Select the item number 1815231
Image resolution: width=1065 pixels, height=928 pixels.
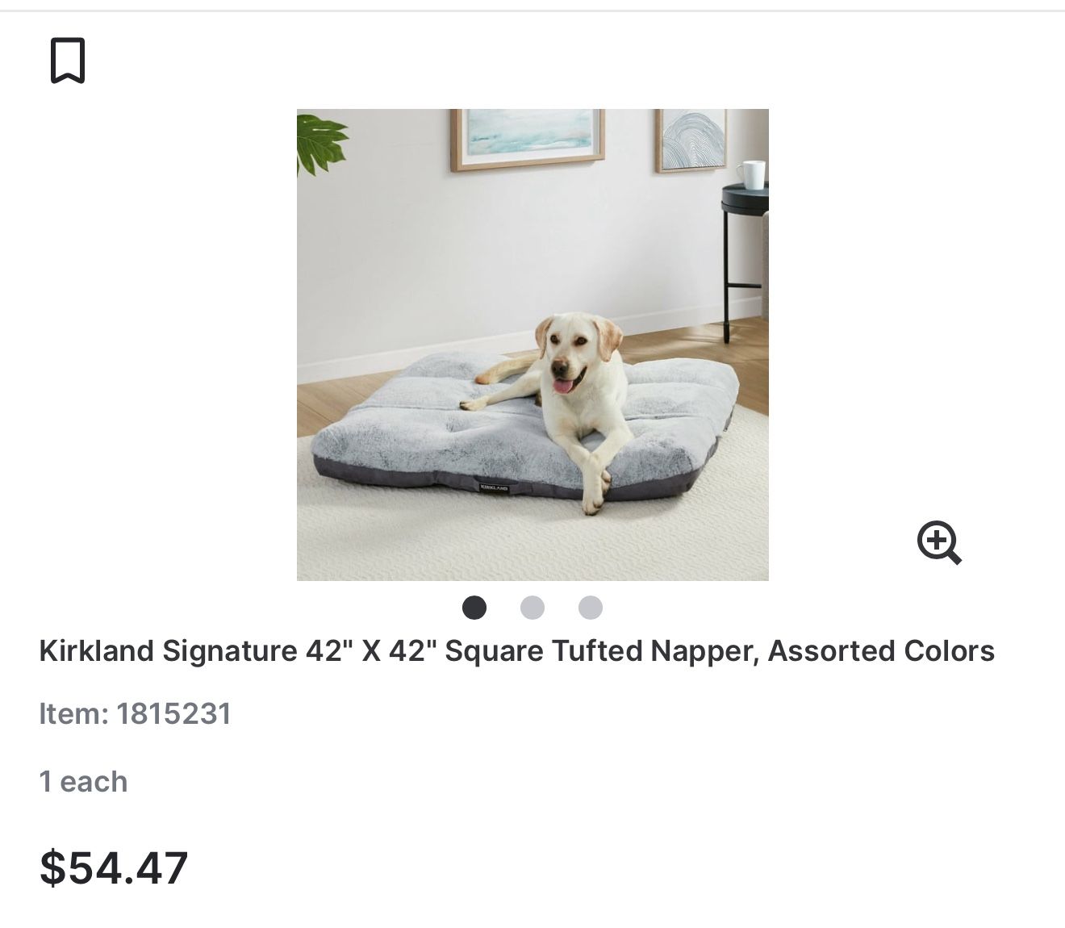coord(173,713)
